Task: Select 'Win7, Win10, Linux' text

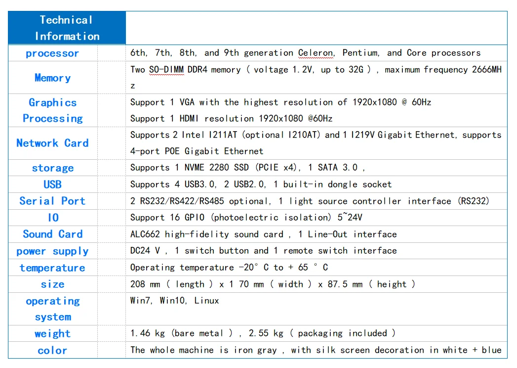Action: coord(175,301)
